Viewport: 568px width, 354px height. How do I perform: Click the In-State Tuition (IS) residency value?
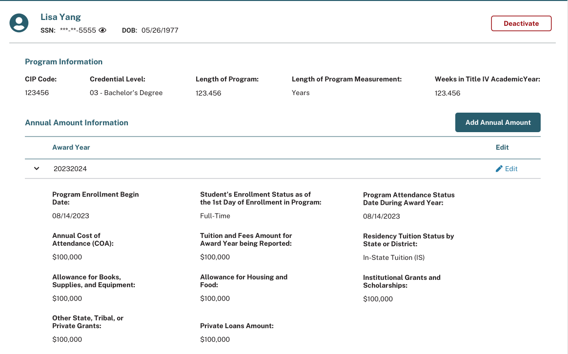click(394, 257)
